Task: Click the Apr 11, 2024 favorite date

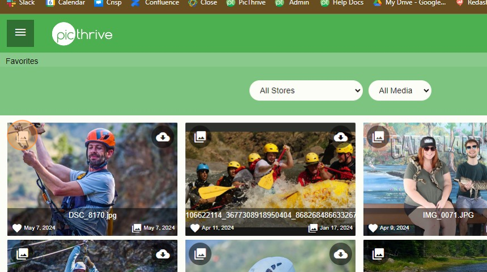Action: tap(217, 228)
